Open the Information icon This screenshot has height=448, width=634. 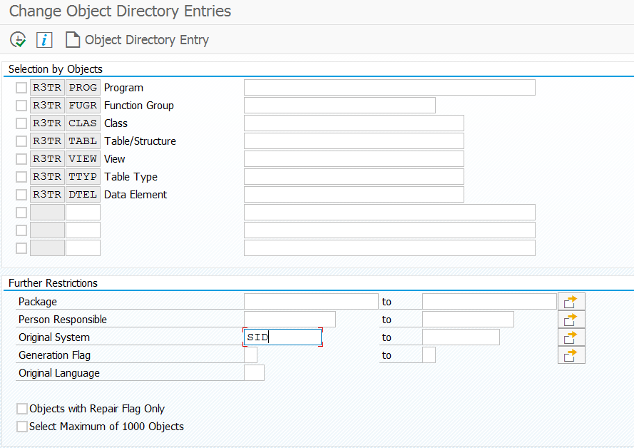click(44, 40)
